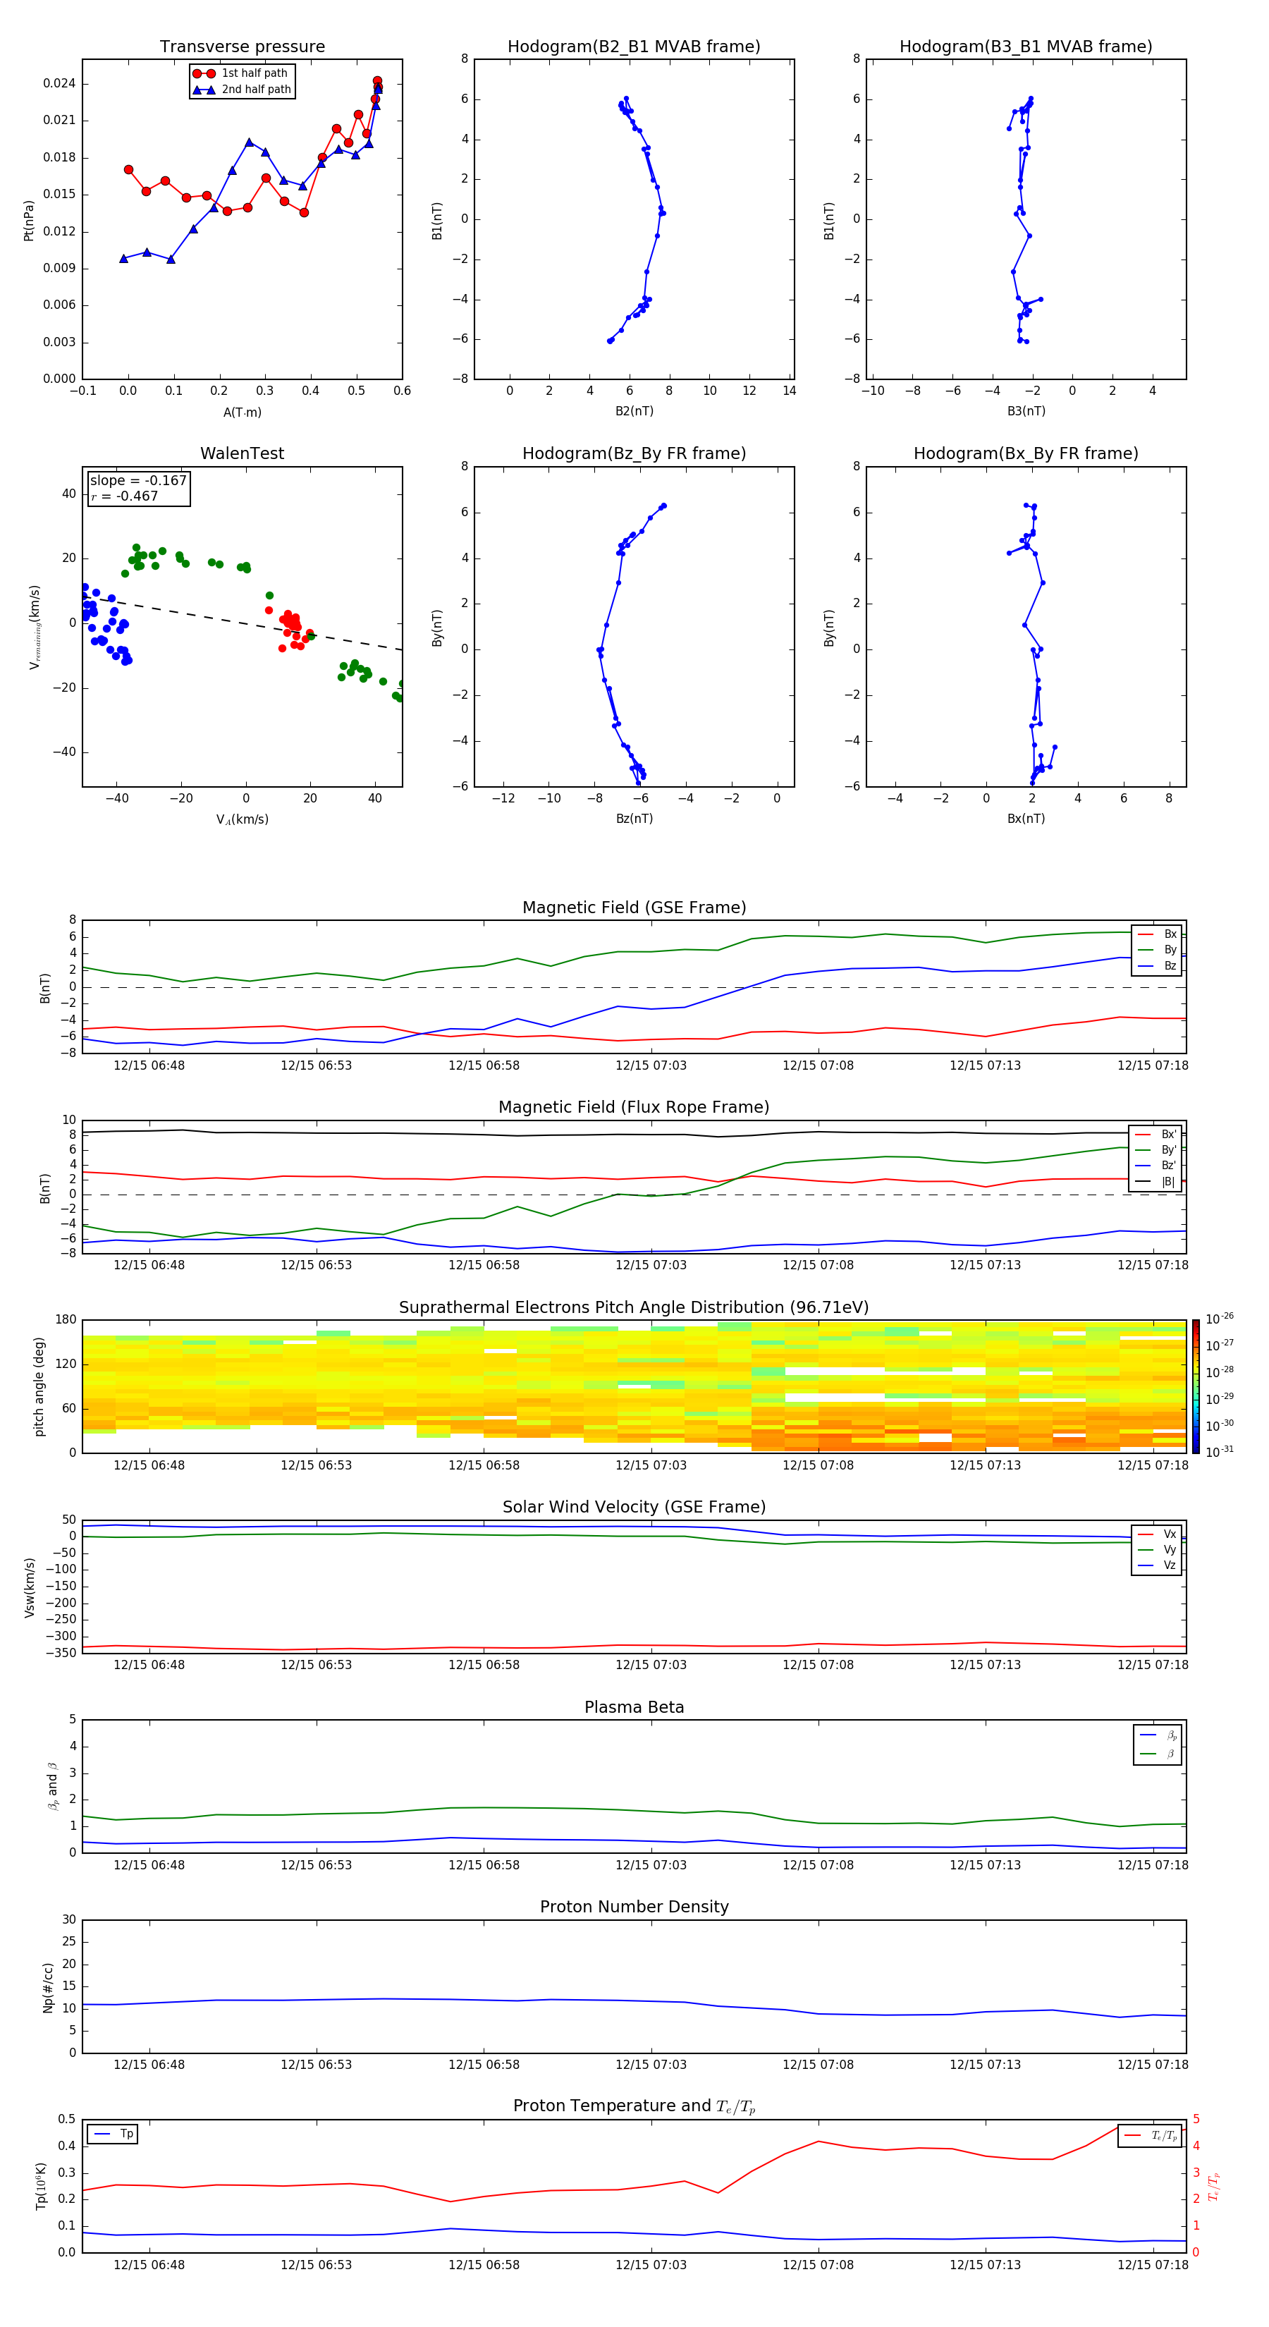Click the 'V_A(km/s)' axis label
This screenshot has height=2327, width=1269.
pos(242,819)
